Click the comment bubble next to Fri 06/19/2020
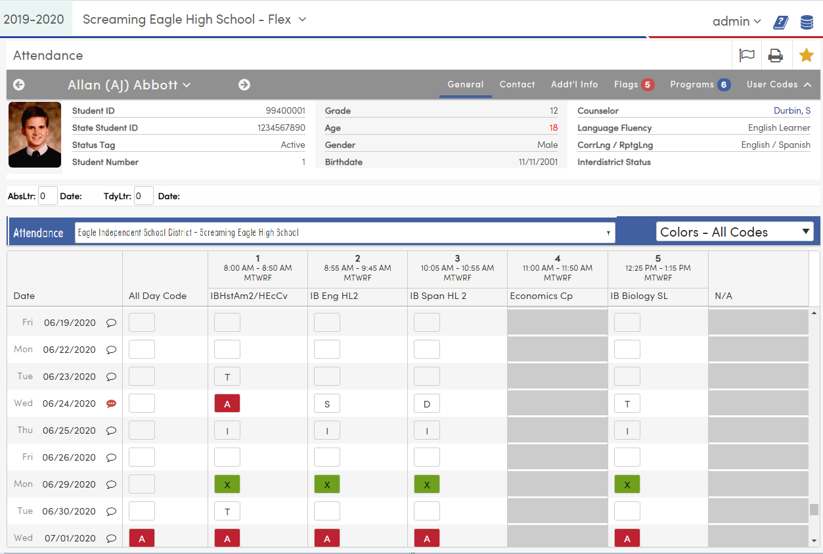The width and height of the screenshot is (823, 554). tap(111, 323)
